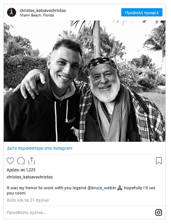View all comments via δείτε και τα 31 σχόλια
This screenshot has height=224, width=171.
pyautogui.click(x=28, y=200)
